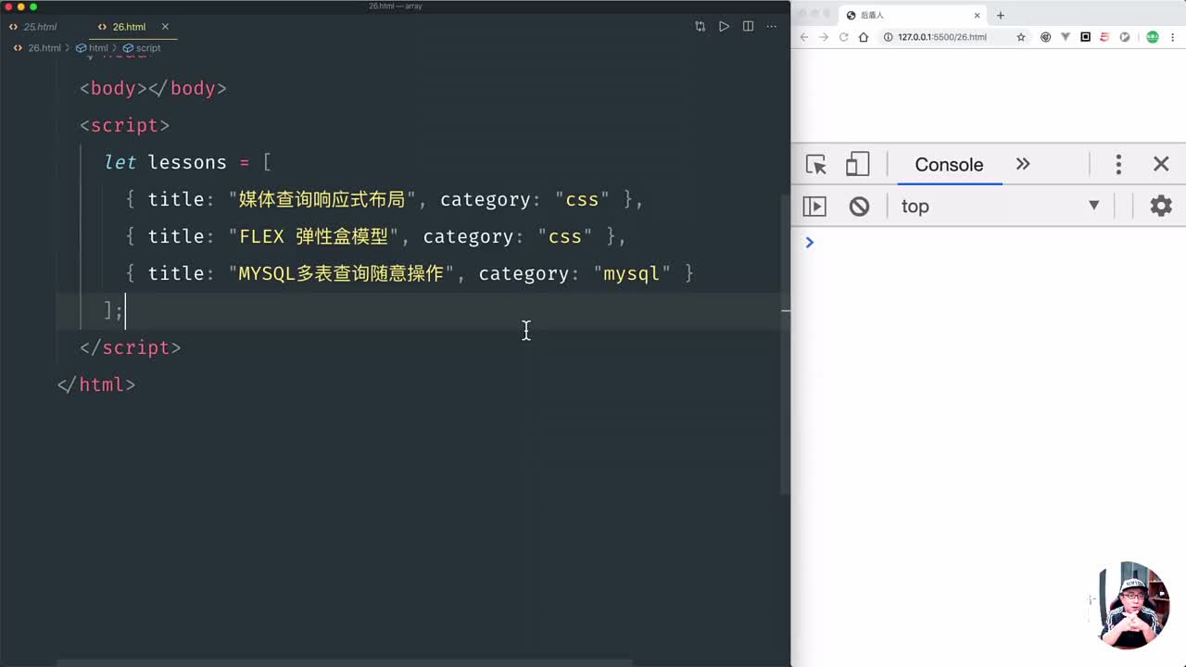Viewport: 1186px width, 667px height.
Task: Bookmark this page with the star
Action: [1021, 37]
